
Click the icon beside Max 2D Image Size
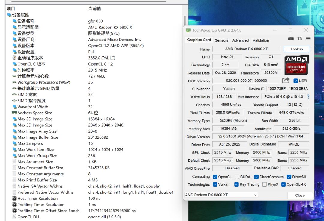14,119
